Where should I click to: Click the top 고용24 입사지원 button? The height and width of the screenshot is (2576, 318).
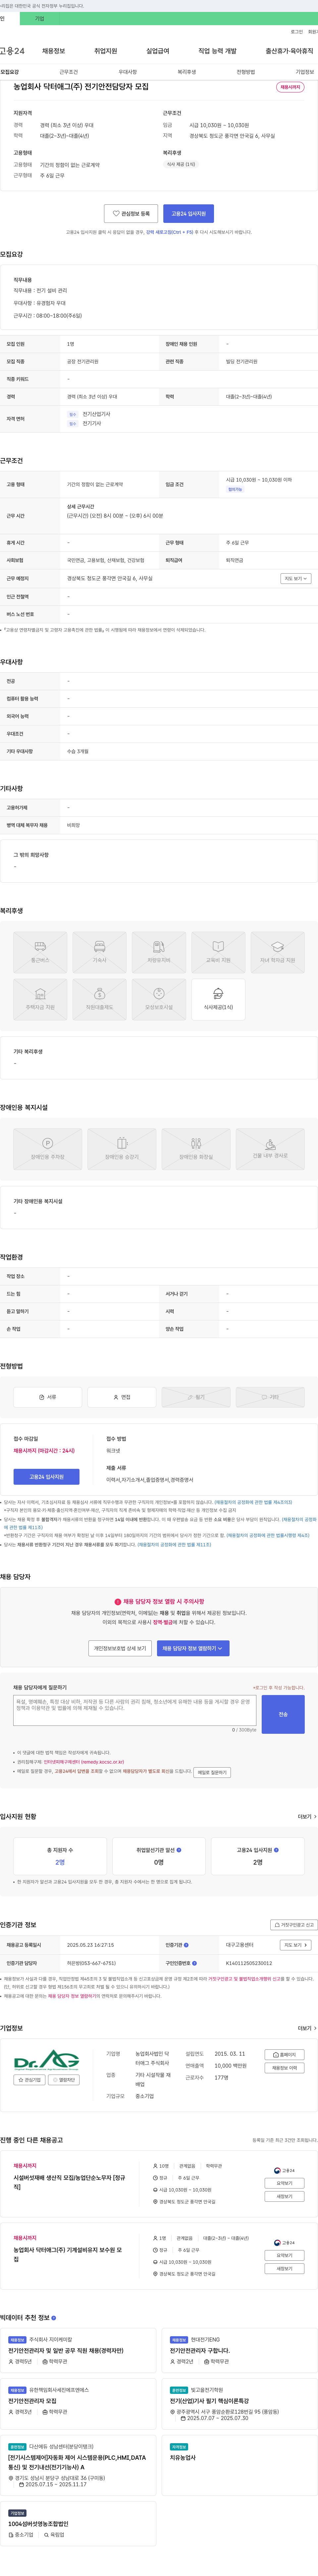188,213
